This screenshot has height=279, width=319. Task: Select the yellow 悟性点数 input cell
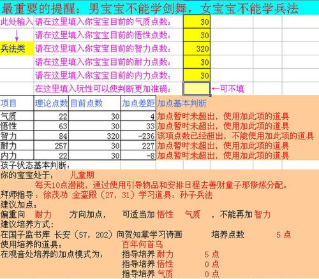(x=197, y=35)
